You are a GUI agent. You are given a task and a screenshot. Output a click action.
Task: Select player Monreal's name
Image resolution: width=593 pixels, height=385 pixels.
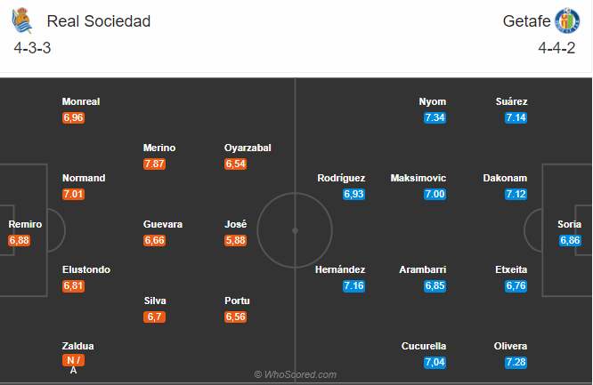[x=81, y=101]
